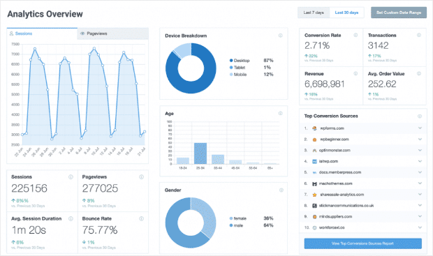
Task: Click the wpforms.com favicon icon
Action: [x=314, y=128]
